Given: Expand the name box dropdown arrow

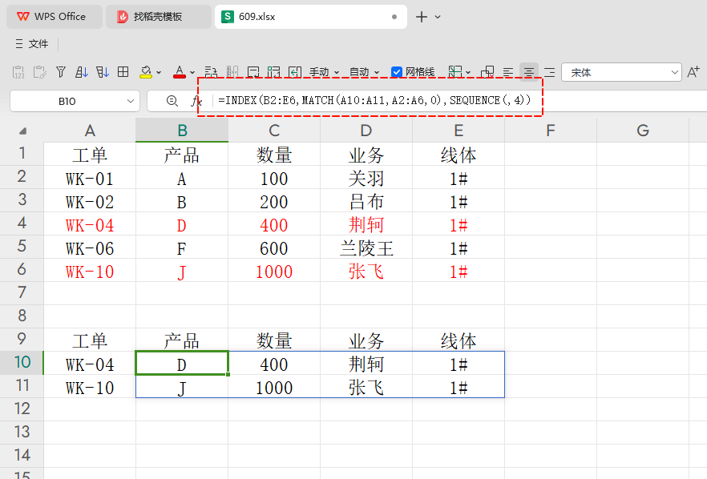Looking at the screenshot, I should [131, 101].
